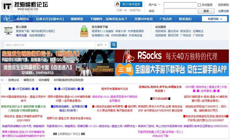Click the 立即注册 link

tap(223, 11)
